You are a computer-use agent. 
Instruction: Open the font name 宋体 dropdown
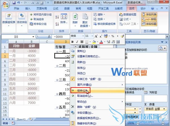(x=83, y=36)
